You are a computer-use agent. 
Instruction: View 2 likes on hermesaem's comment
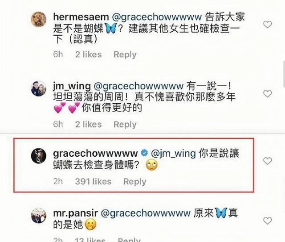[x=88, y=54]
